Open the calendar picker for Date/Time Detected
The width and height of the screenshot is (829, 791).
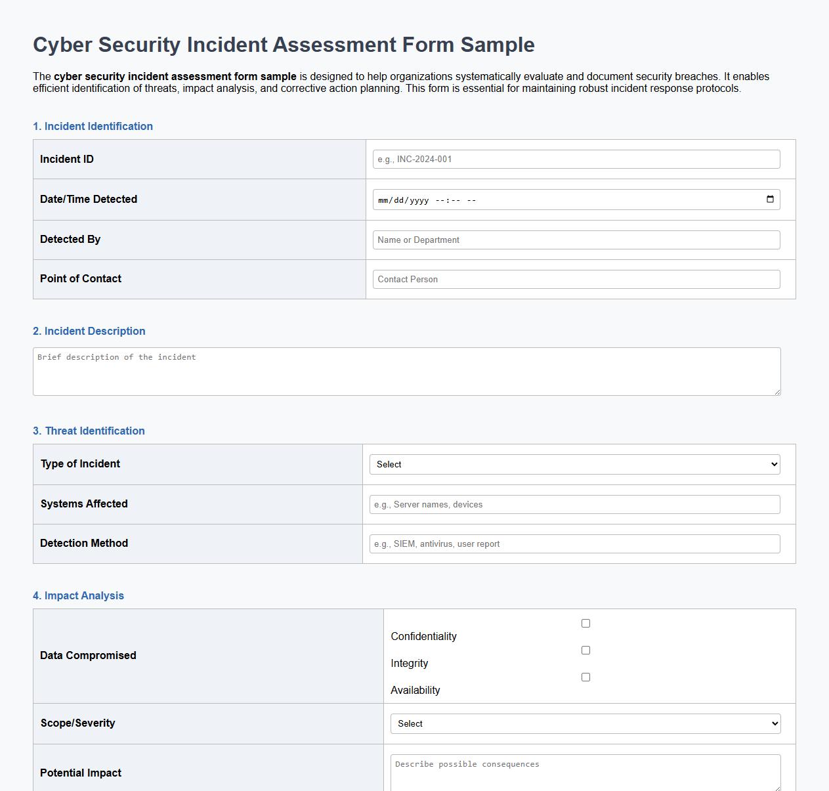click(769, 199)
